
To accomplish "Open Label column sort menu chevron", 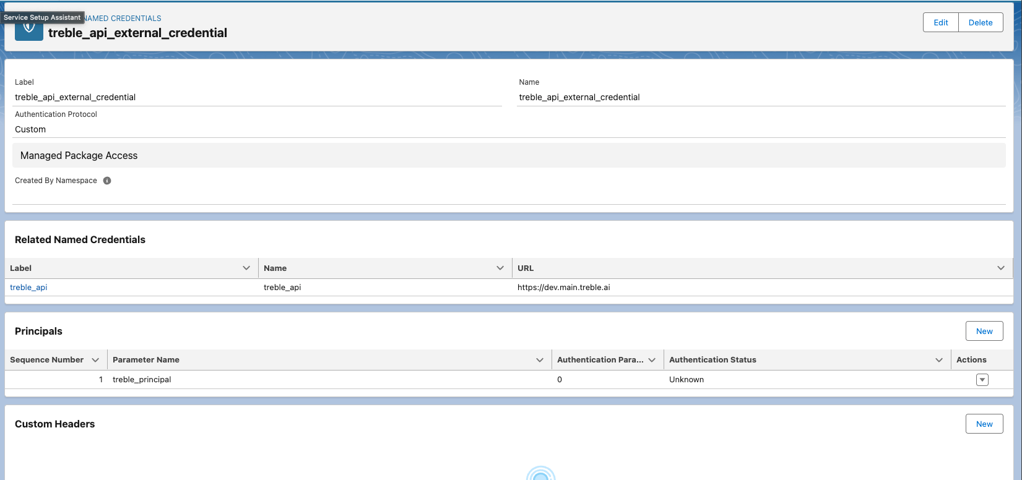I will (246, 268).
